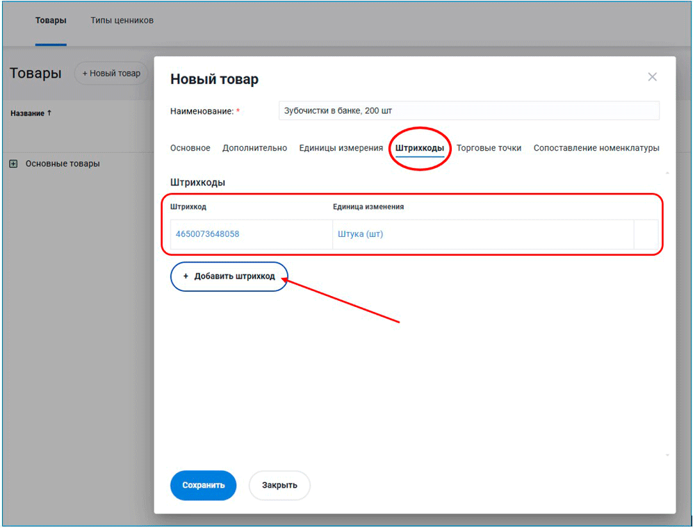Select the Товары top tab
Viewport: 695px width, 528px height.
point(51,20)
